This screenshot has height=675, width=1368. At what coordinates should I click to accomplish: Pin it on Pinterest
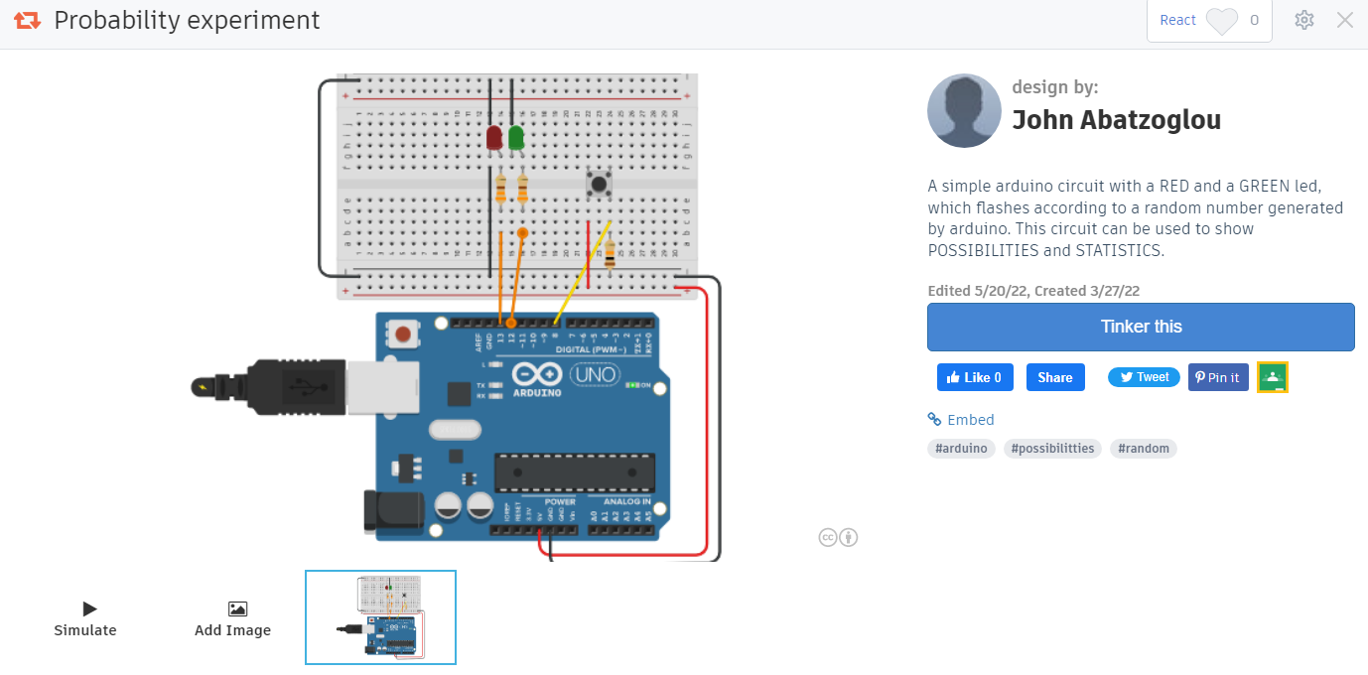[x=1217, y=377]
